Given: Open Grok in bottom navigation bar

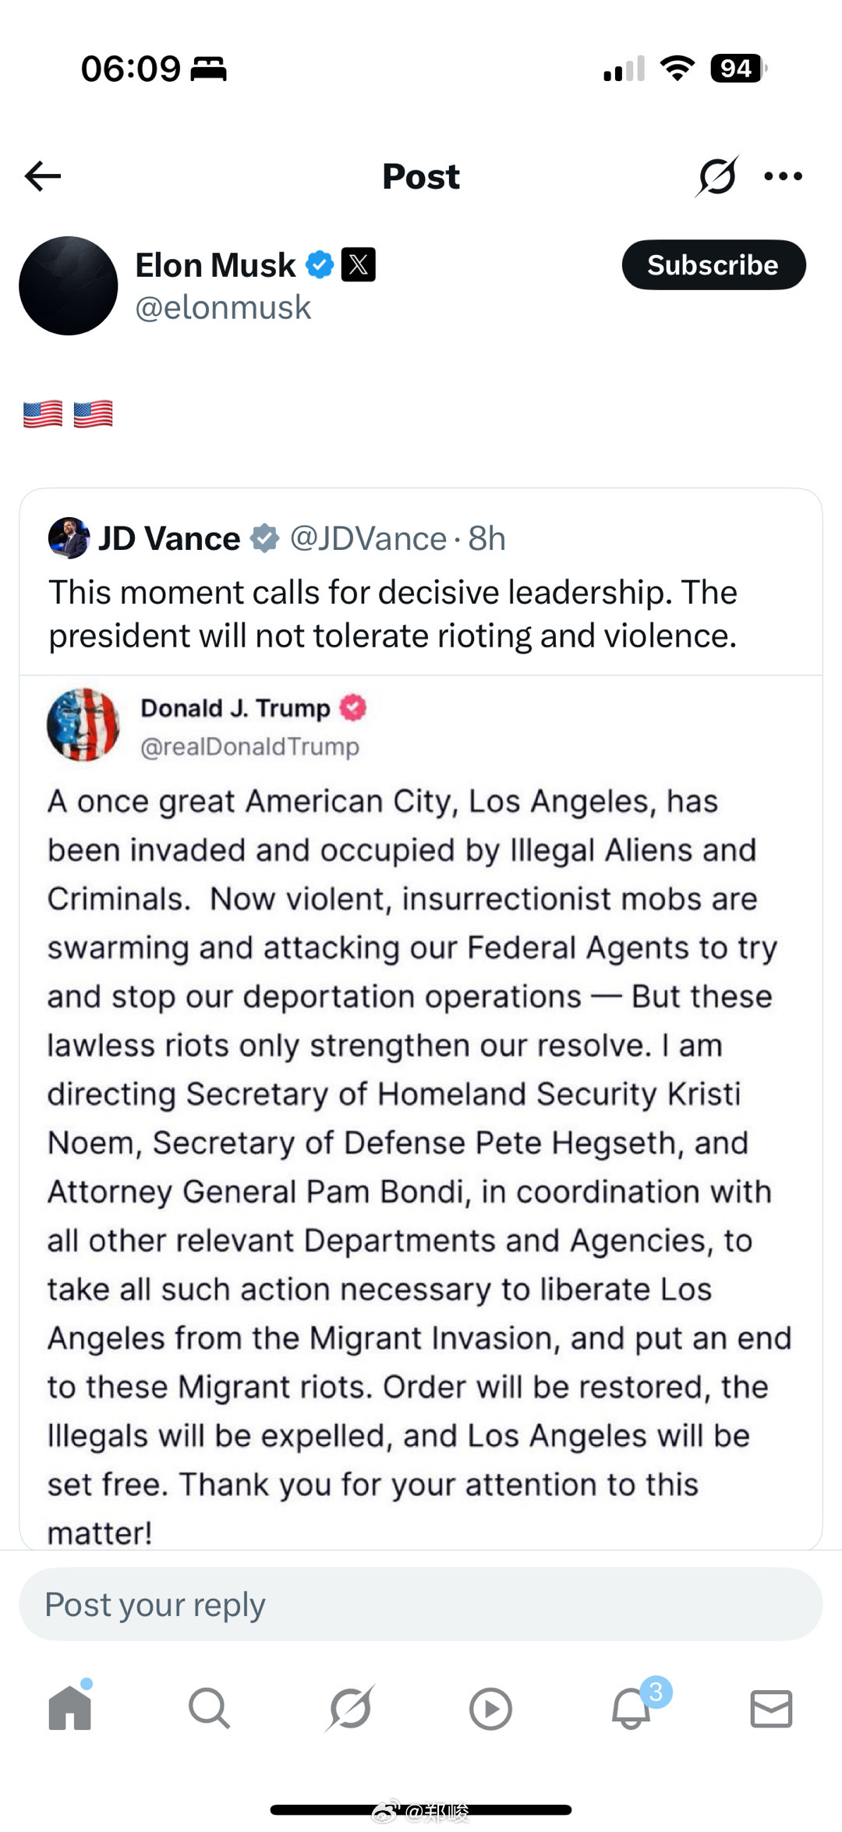Looking at the screenshot, I should pyautogui.click(x=350, y=1709).
